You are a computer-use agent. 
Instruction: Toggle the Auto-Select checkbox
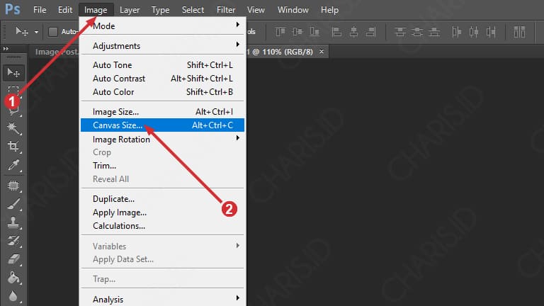coord(52,32)
